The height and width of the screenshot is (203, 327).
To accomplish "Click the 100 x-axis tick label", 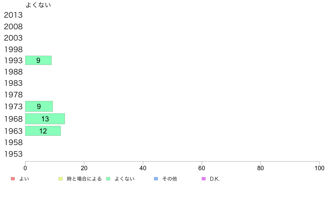I will point(319,168).
